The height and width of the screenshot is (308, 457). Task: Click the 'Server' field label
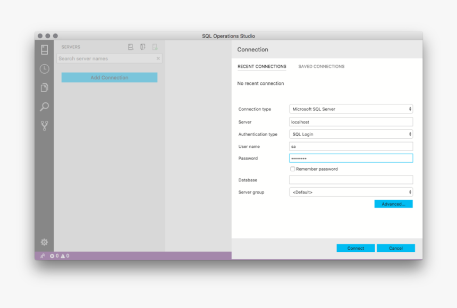tap(245, 122)
